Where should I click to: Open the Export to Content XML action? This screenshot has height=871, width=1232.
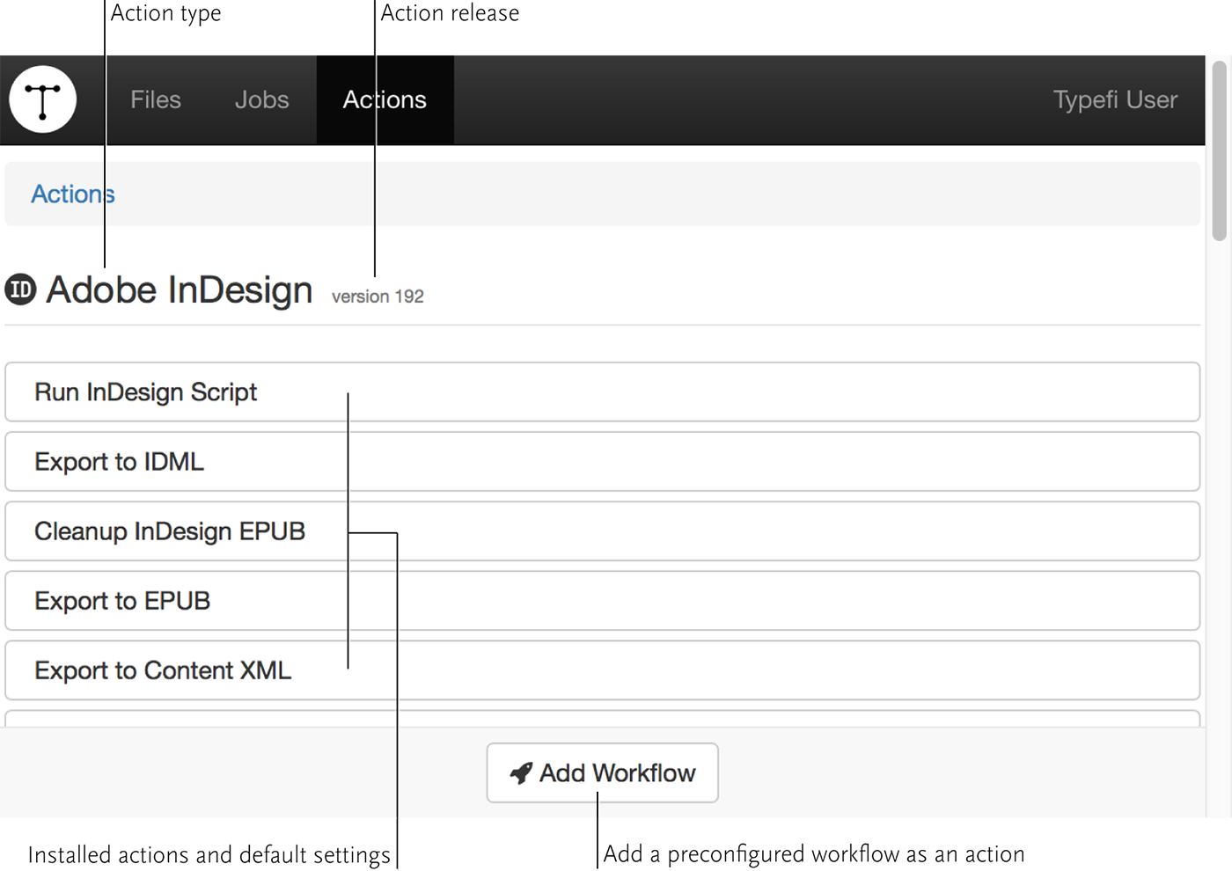pos(602,670)
